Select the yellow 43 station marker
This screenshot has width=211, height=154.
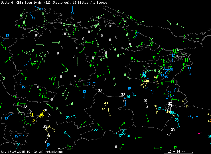(106, 103)
